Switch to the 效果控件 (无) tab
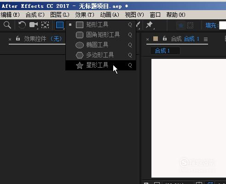The height and width of the screenshot is (184, 226). pyautogui.click(x=43, y=39)
